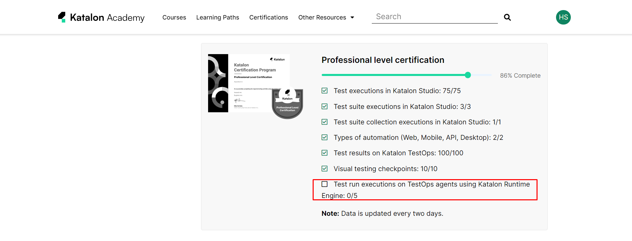Click the Professional Level Certification badge

[x=287, y=104]
